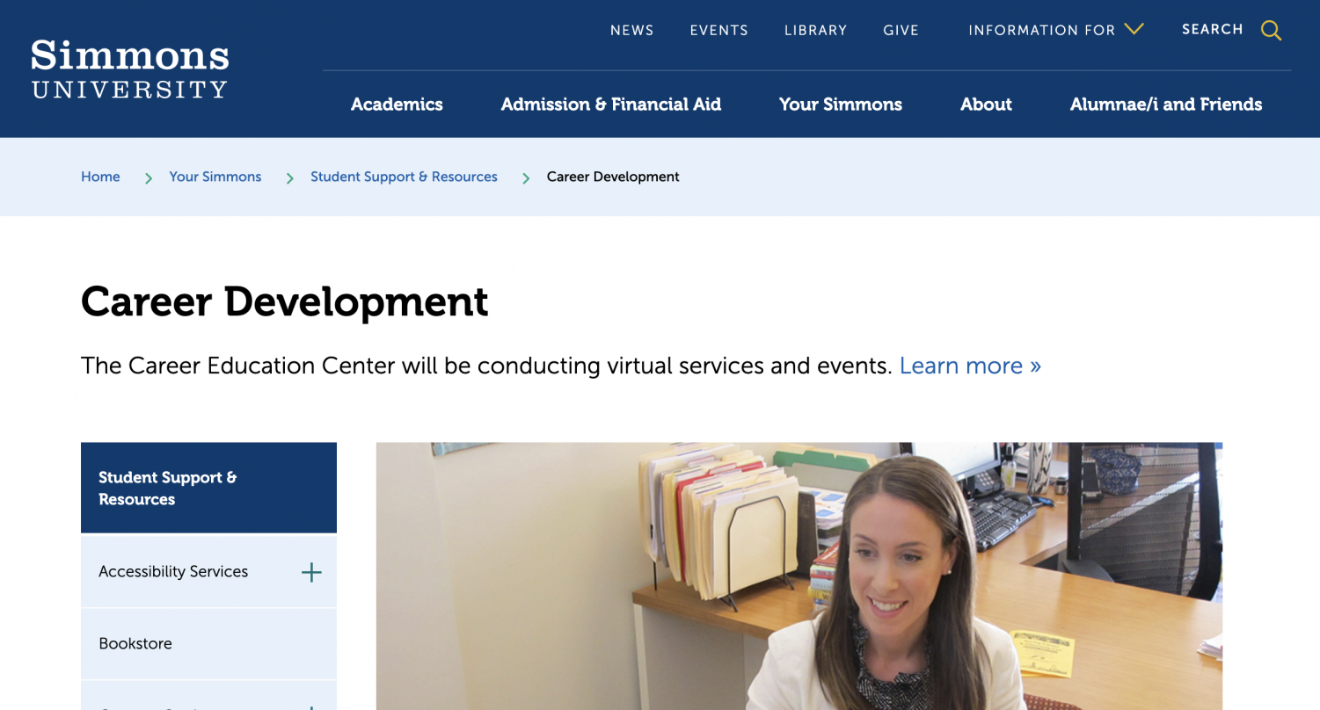Open the Your Simmons main menu
The image size is (1320, 710).
(x=841, y=105)
